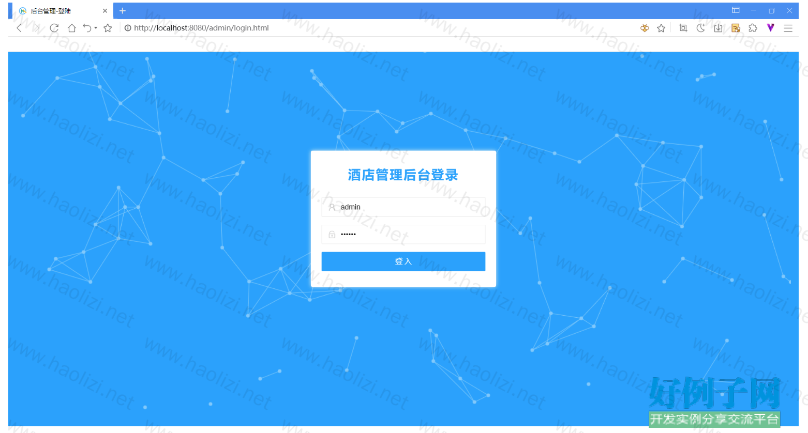Open the hamburger main menu
808x433 pixels.
(788, 28)
